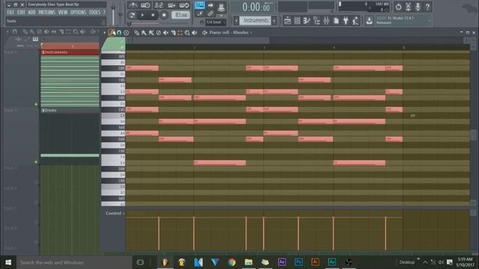The width and height of the screenshot is (479, 269).
Task: Click the piano keys icon above Playlist tracks
Action: coord(35,39)
